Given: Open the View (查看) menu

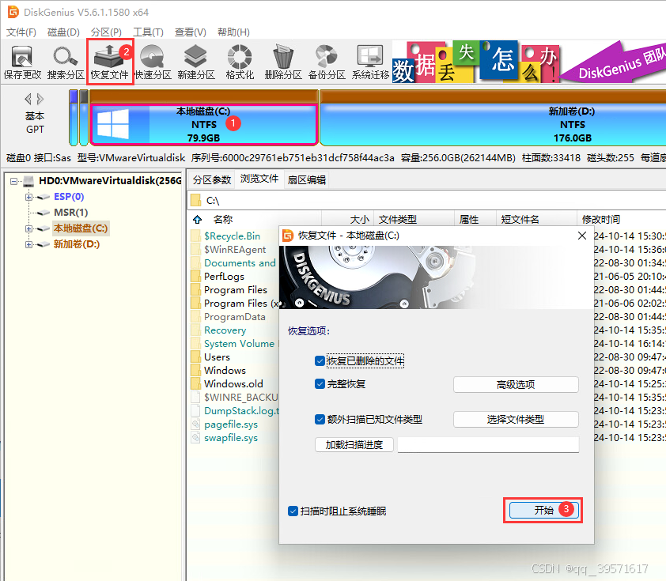Looking at the screenshot, I should pyautogui.click(x=191, y=32).
